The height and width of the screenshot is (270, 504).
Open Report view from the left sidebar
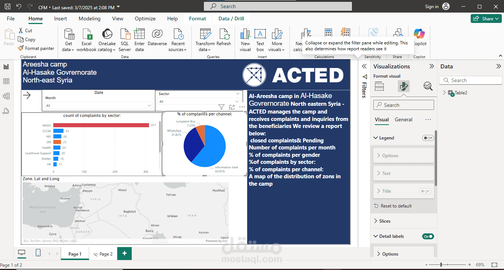point(6,67)
